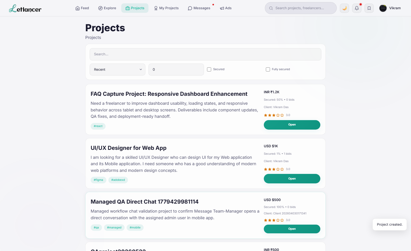Go to Ads page

[226, 8]
